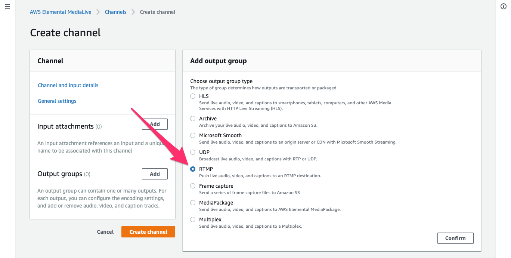The image size is (511, 258).
Task: Select the Archive radio button
Action: coord(193,119)
